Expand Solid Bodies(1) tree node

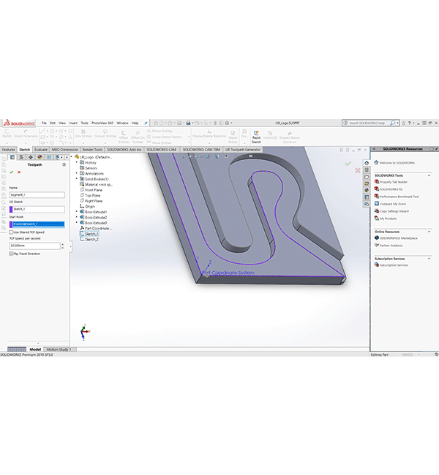click(77, 179)
